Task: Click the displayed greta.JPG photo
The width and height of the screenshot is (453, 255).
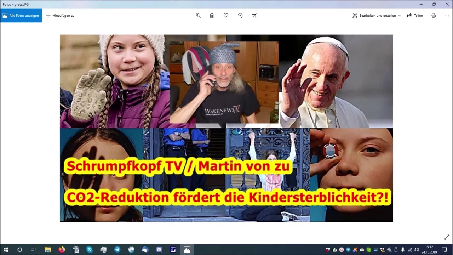Action: [x=226, y=128]
